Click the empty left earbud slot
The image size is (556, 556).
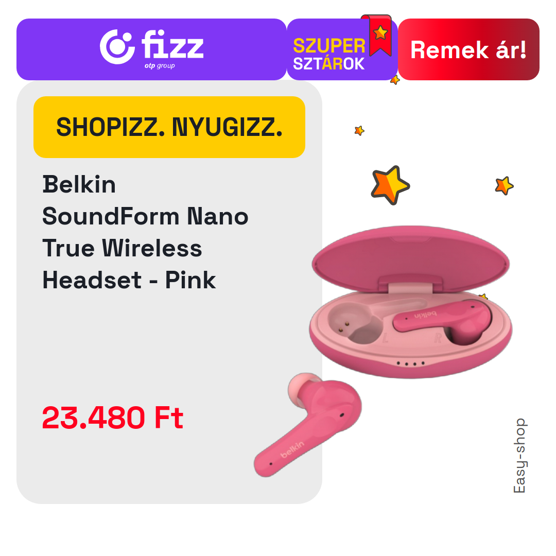[355, 323]
